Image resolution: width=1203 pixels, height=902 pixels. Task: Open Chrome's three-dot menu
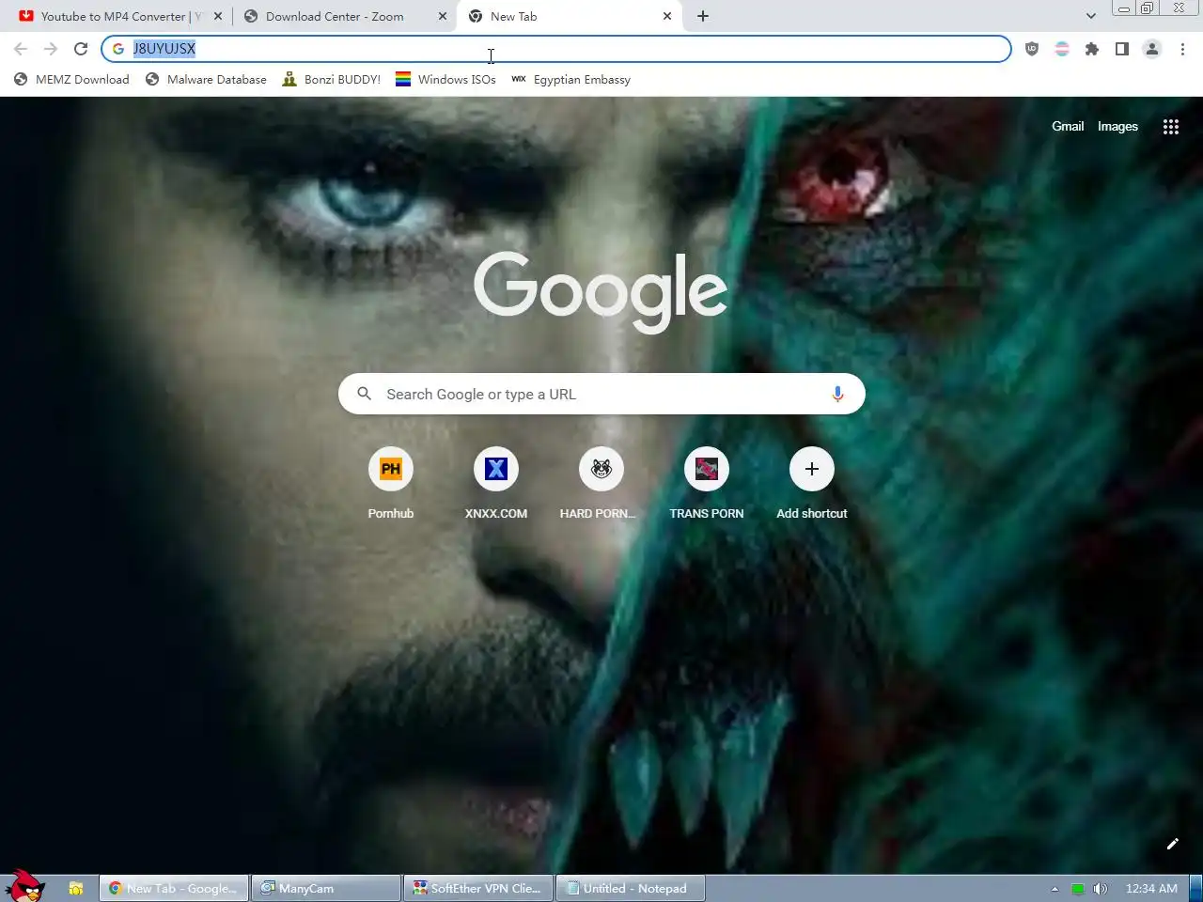click(x=1182, y=49)
